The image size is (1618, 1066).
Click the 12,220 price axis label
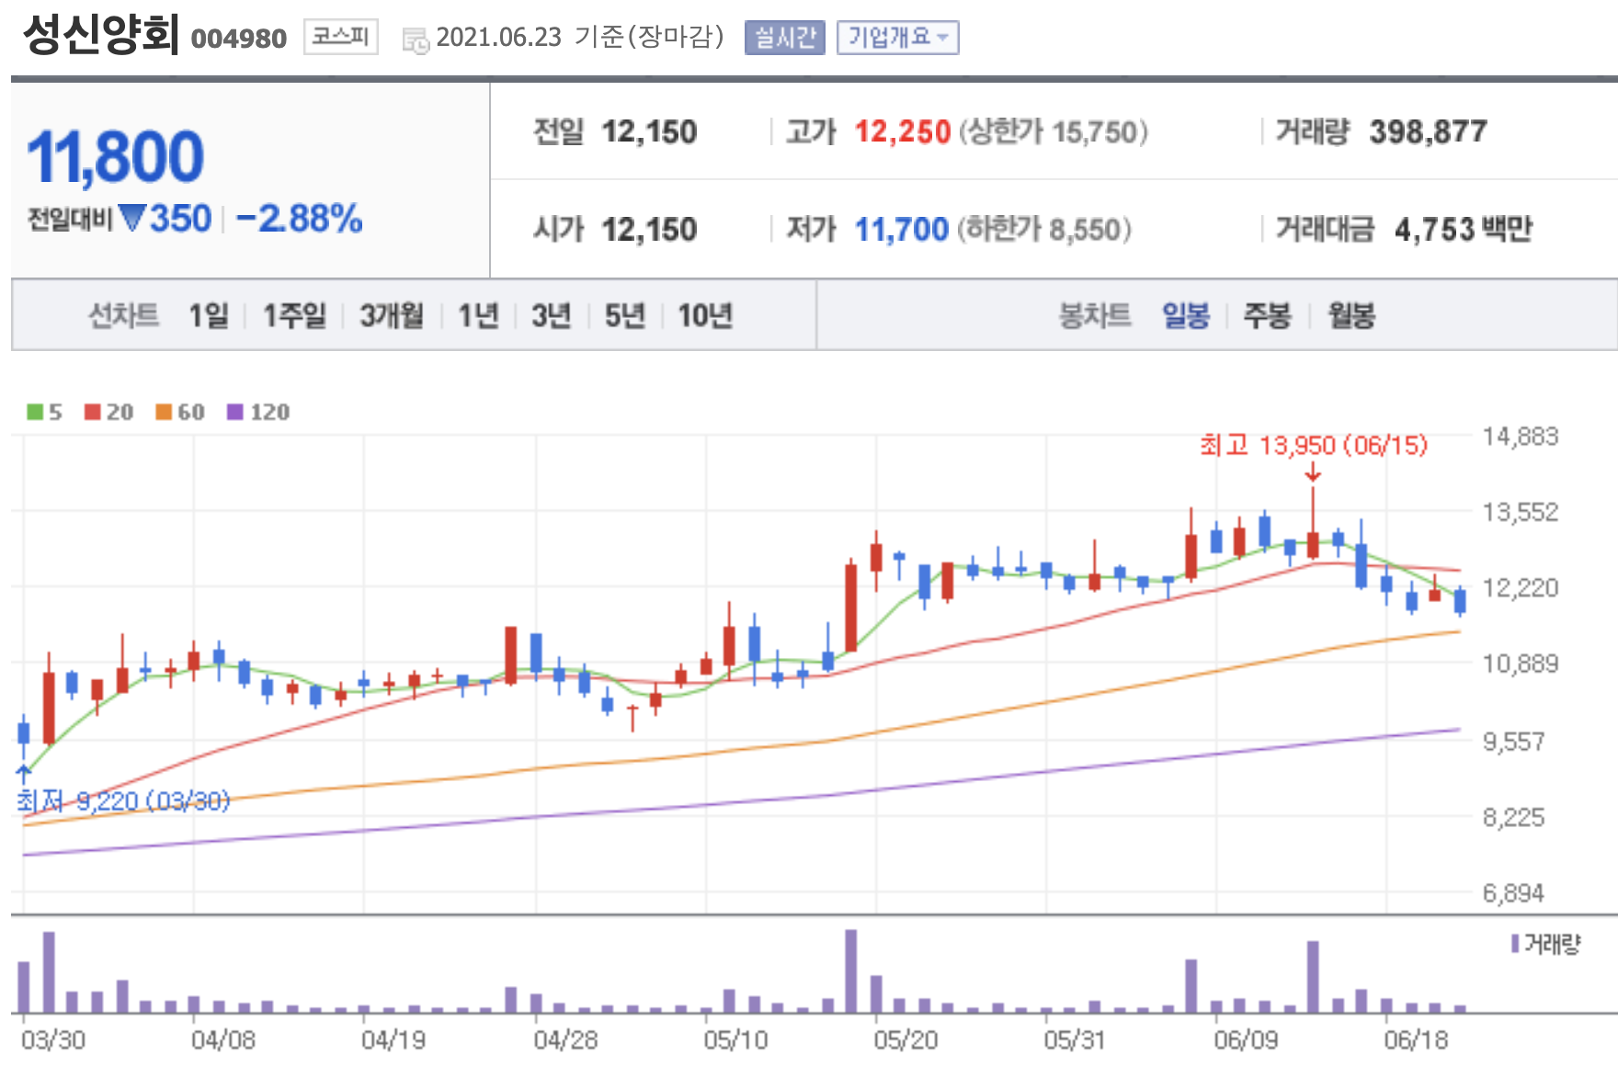click(1521, 588)
